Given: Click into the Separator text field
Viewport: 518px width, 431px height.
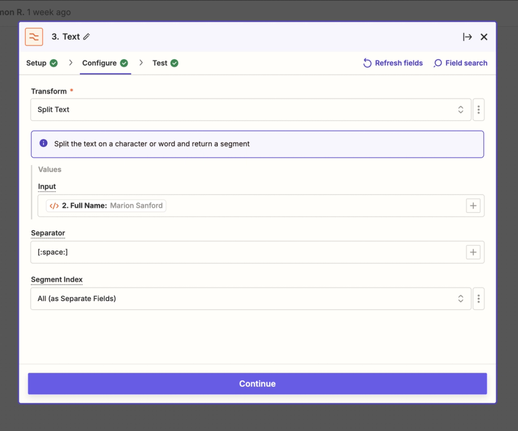Looking at the screenshot, I should (x=248, y=252).
